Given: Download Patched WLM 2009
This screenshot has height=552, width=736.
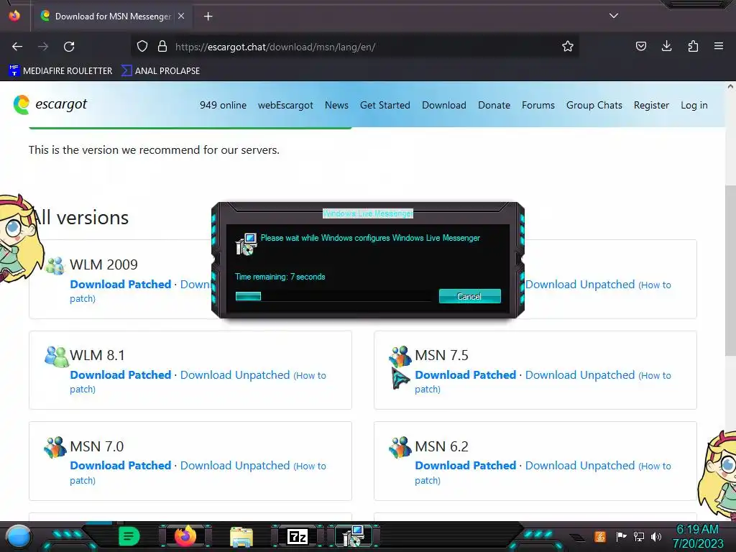Looking at the screenshot, I should tap(121, 285).
